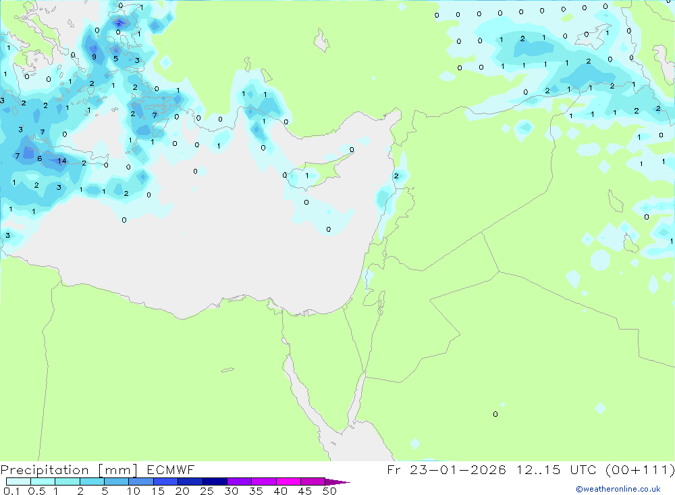The width and height of the screenshot is (675, 495).
Task: Select the 35–40 mm legend color swatch
Action: click(263, 481)
